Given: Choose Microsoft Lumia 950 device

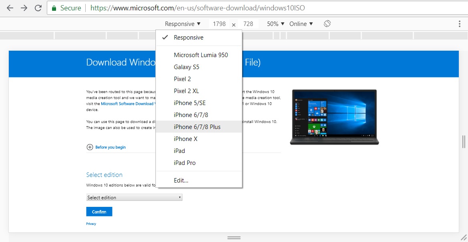Looking at the screenshot, I should click(x=199, y=55).
